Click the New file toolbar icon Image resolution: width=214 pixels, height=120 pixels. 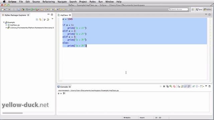tap(2, 10)
